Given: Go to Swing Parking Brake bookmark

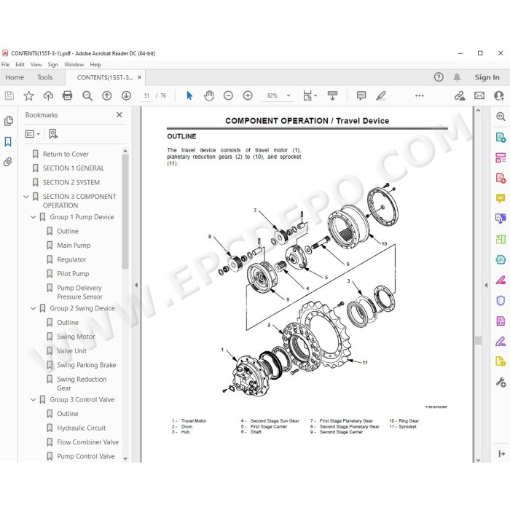Looking at the screenshot, I should click(87, 365).
